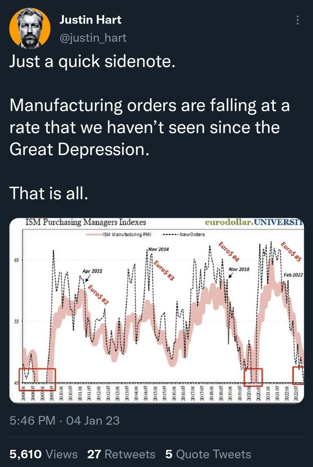
Task: Click the chart title ISM Purchasing Managers Indexes
Action: 85,222
